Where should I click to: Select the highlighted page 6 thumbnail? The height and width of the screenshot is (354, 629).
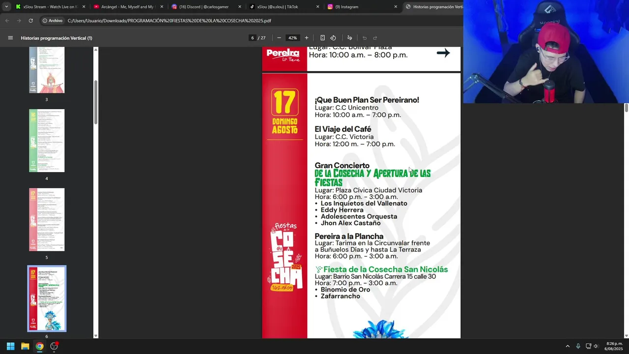pyautogui.click(x=47, y=298)
